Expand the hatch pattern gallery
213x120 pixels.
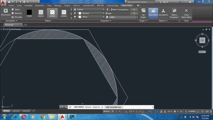coord(71,18)
